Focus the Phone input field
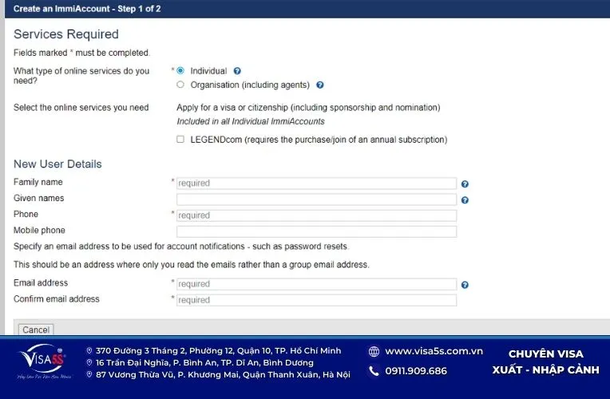This screenshot has height=399, width=610. (316, 215)
